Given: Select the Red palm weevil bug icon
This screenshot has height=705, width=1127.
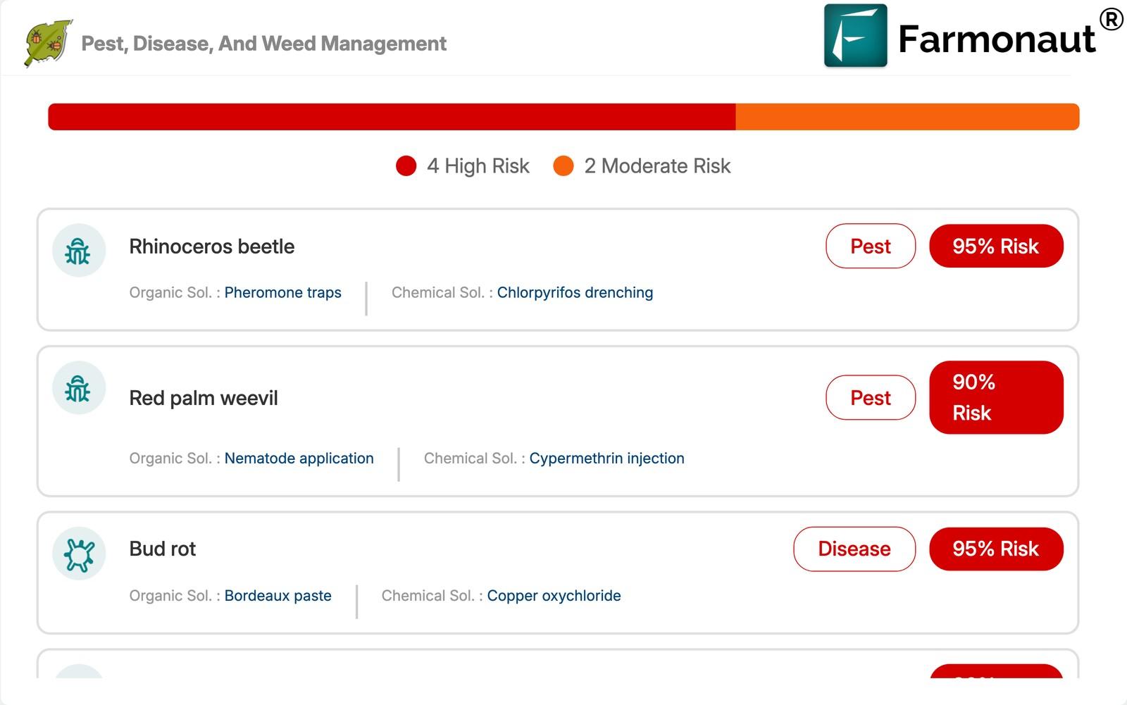Looking at the screenshot, I should [79, 387].
